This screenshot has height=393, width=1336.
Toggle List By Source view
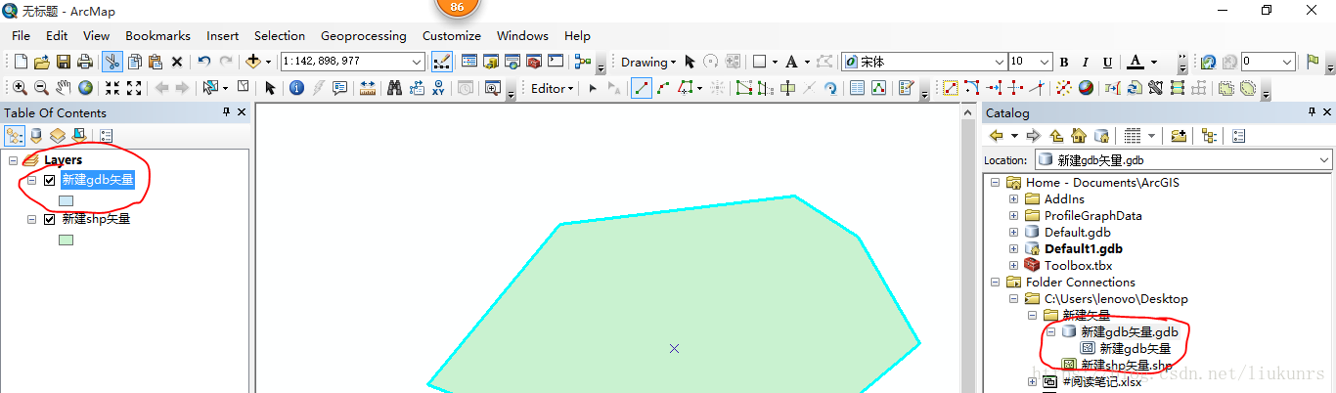click(36, 136)
